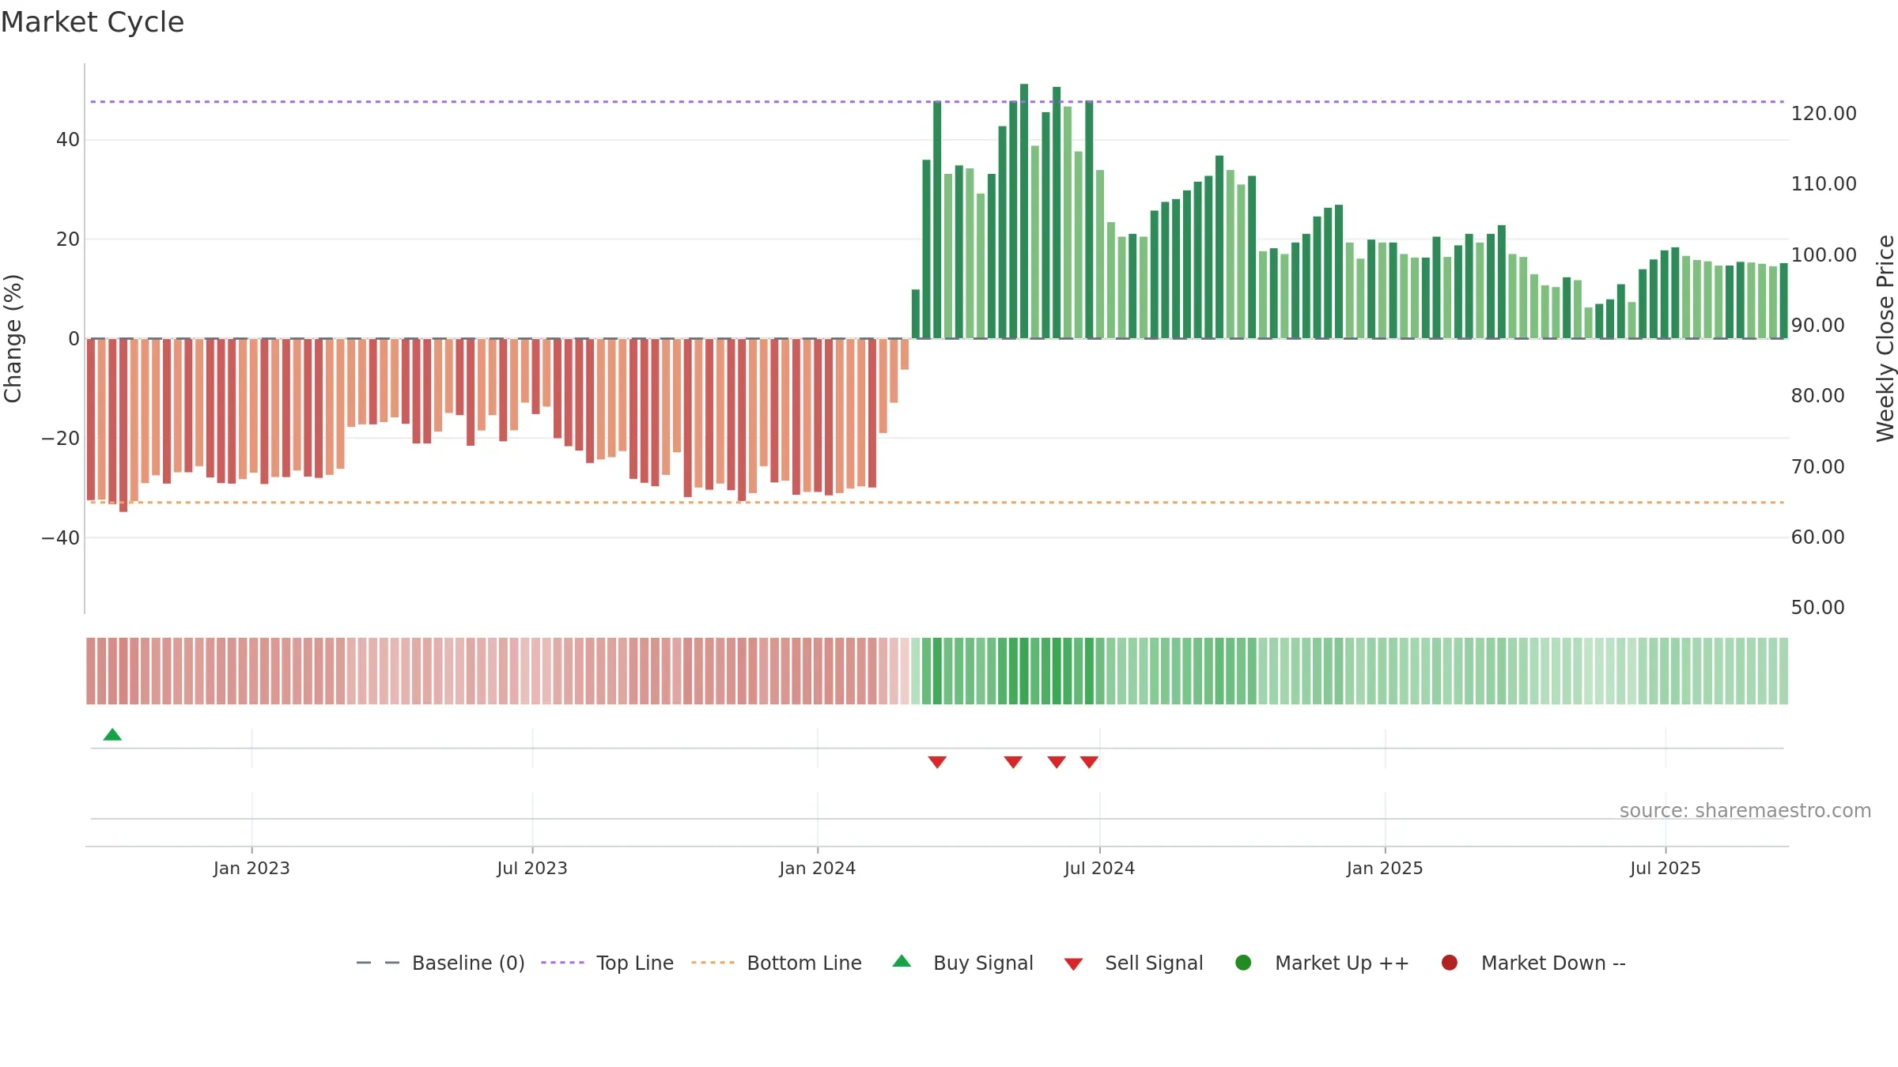Click the Jul 2024 axis label
Viewport: 1898px width, 1067px height.
pos(1099,869)
